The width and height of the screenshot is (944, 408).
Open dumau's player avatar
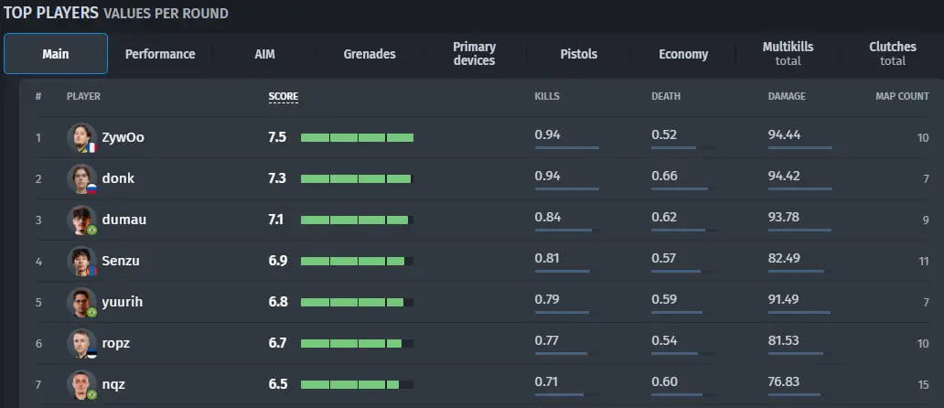[x=82, y=220]
